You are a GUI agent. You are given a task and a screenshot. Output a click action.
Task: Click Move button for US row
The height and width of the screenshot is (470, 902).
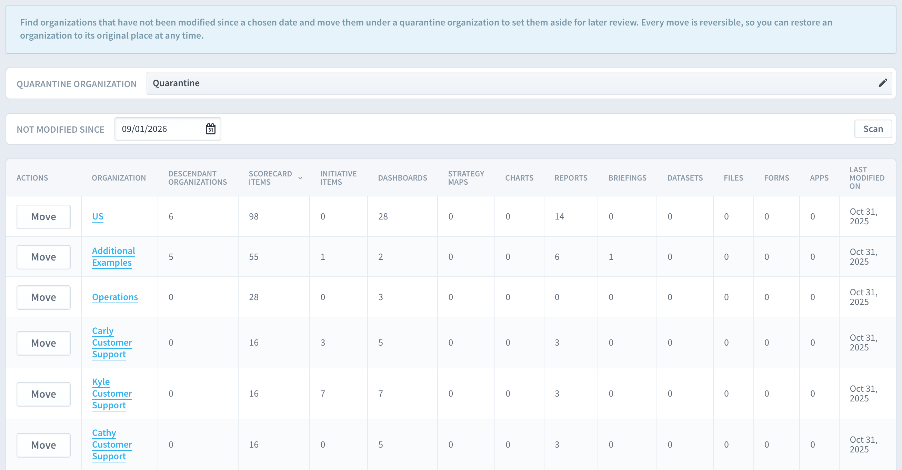[43, 217]
